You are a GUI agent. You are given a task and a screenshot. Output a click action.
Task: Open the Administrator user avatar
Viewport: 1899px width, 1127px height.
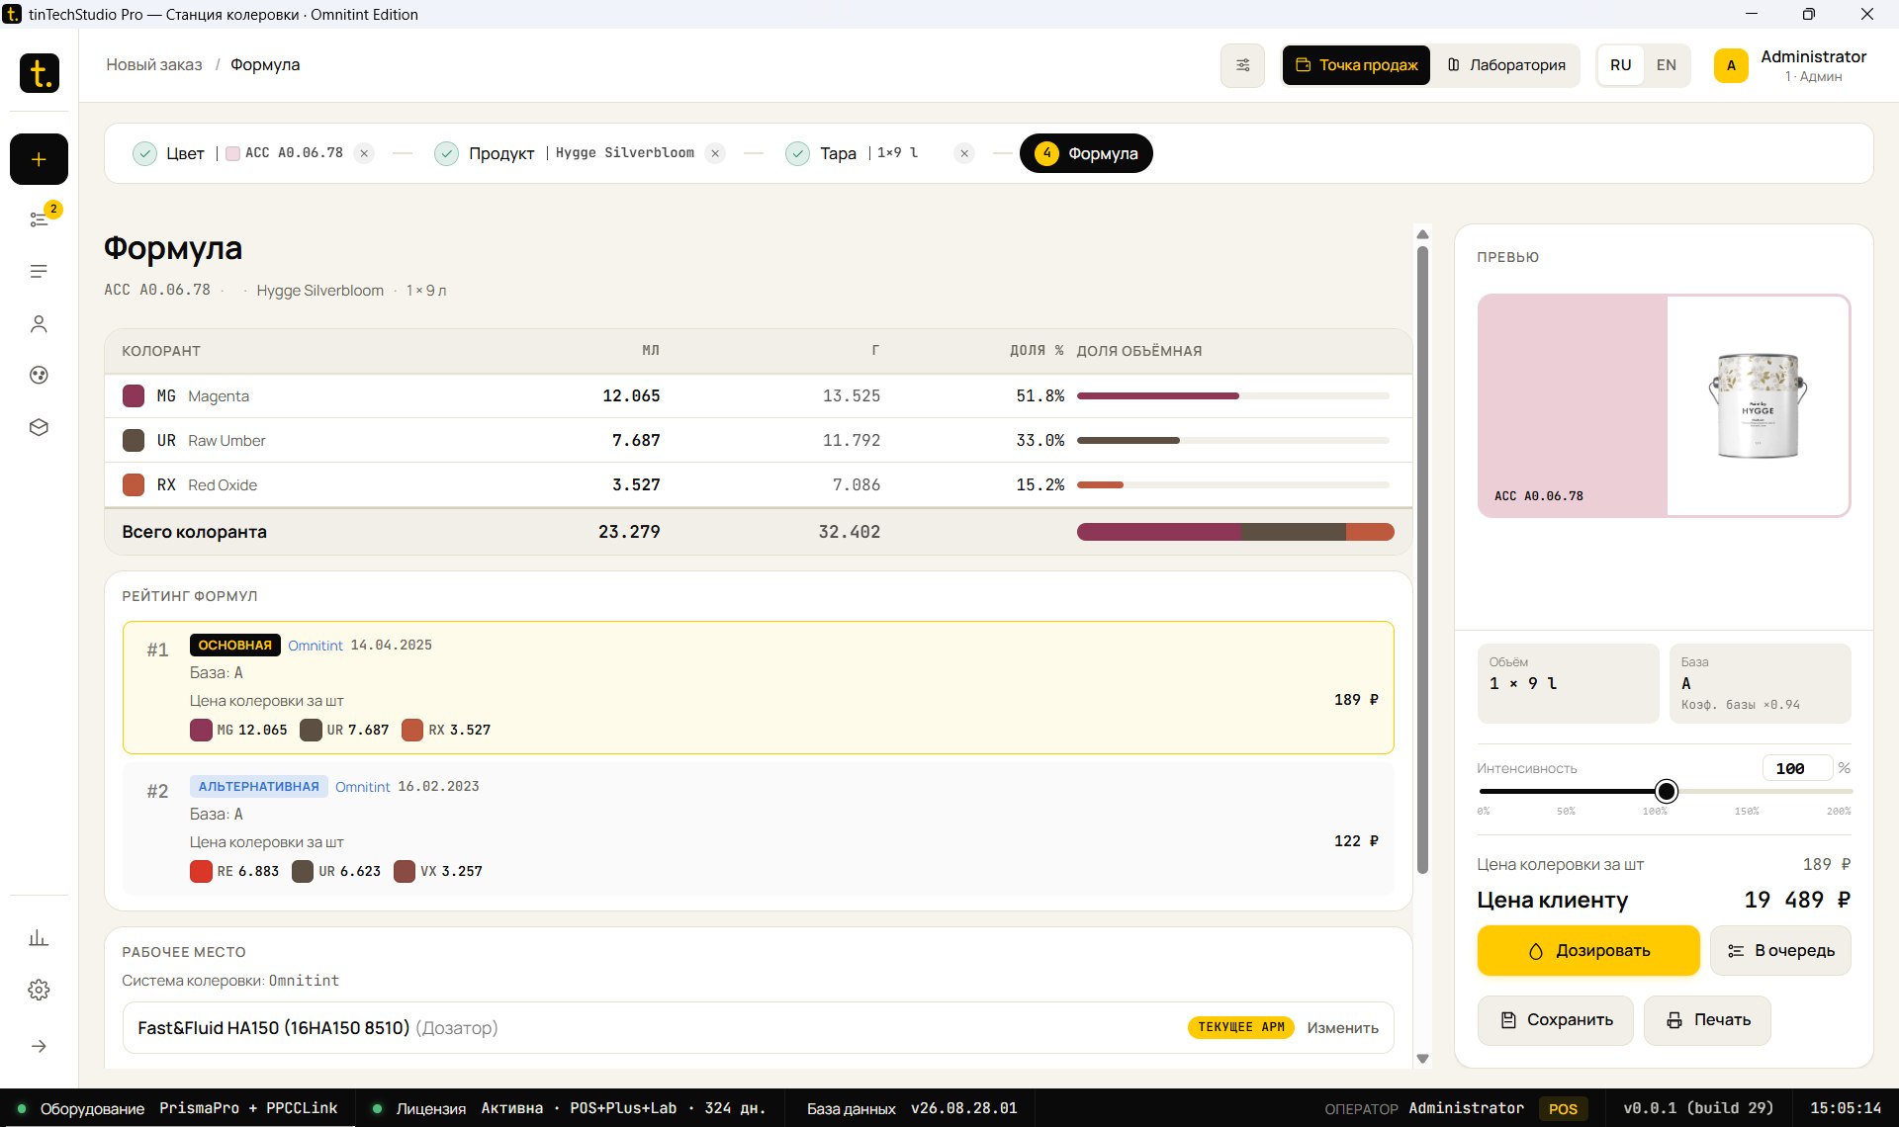[x=1731, y=65]
